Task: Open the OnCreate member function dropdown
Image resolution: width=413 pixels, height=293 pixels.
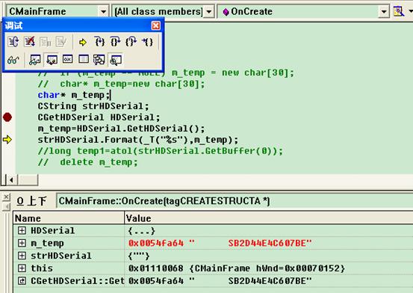Action: click(384, 12)
